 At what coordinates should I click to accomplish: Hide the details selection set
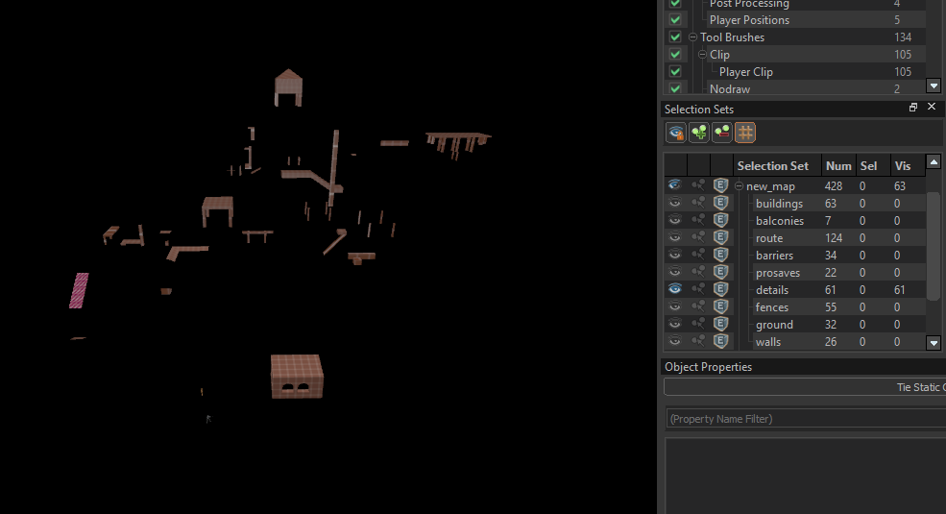(674, 289)
